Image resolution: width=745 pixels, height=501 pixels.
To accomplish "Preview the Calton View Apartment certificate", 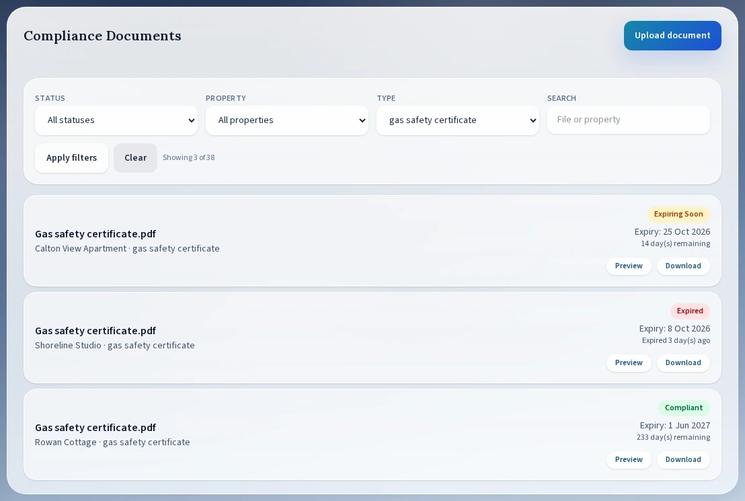I will click(x=629, y=266).
